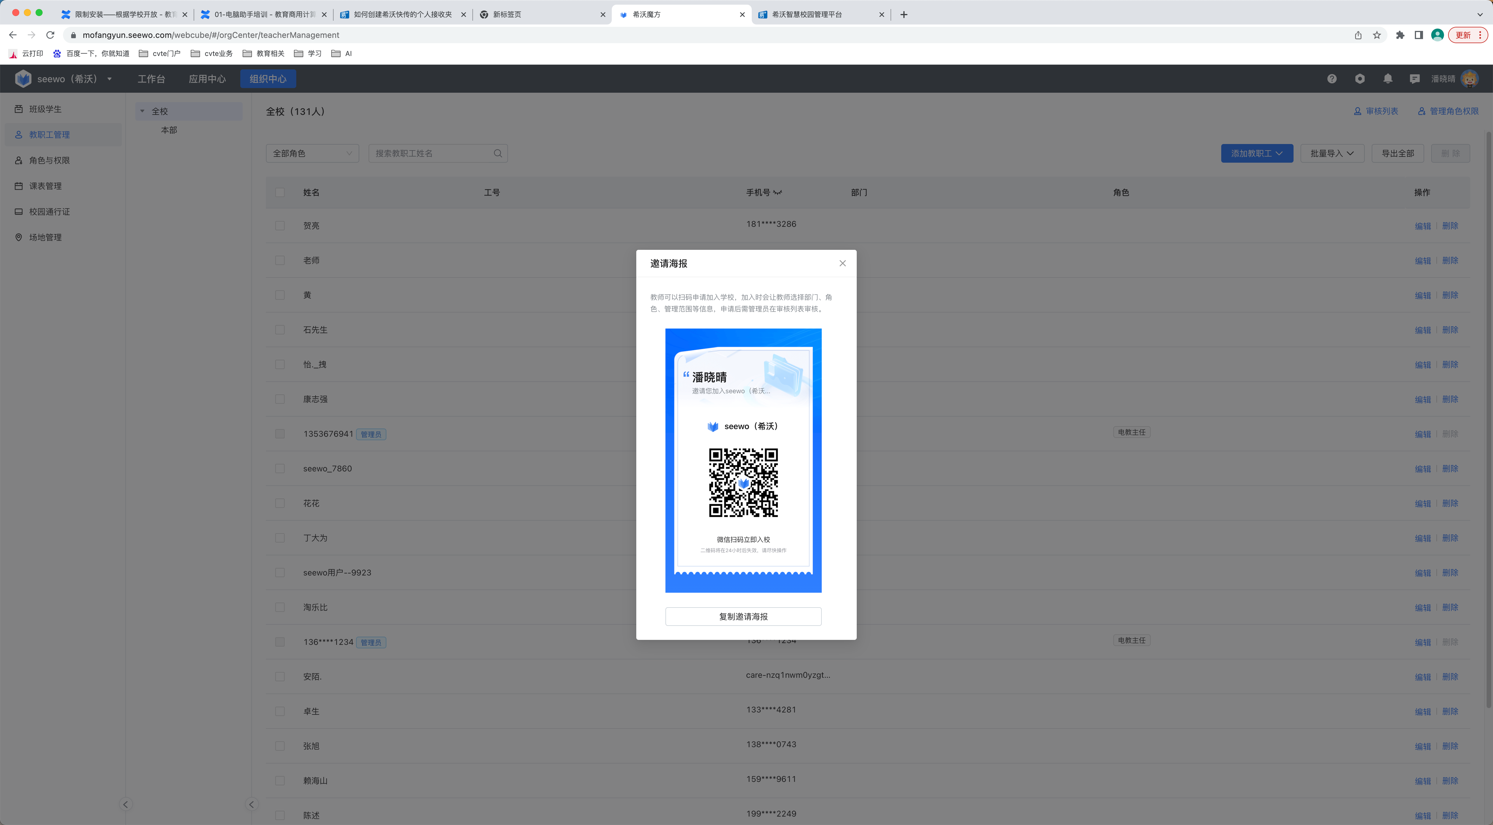This screenshot has width=1493, height=825.
Task: Tick the checkbox for 石先生
Action: 280,330
